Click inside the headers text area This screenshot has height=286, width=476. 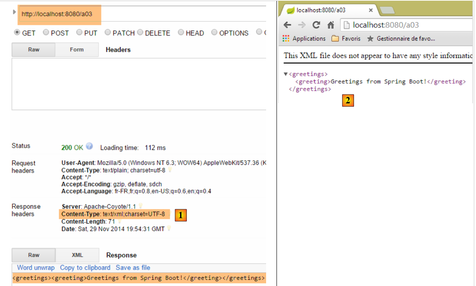click(139, 84)
